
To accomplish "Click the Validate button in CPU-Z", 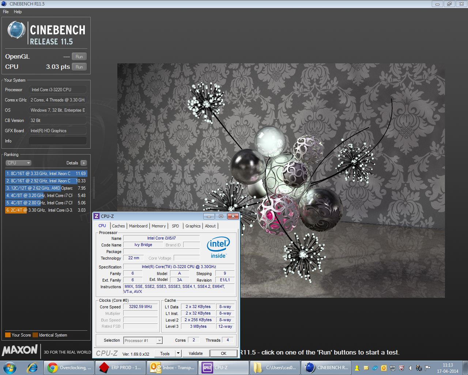I will tap(196, 353).
